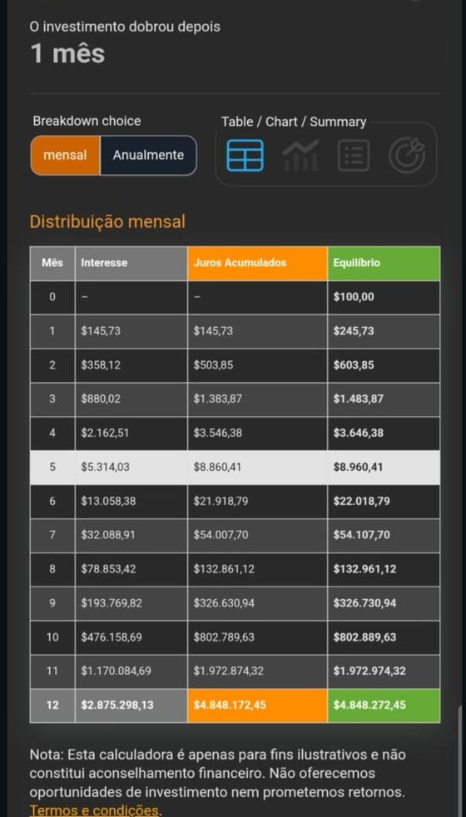Click the Distribuição mensal heading
The image size is (466, 817).
[x=107, y=222]
